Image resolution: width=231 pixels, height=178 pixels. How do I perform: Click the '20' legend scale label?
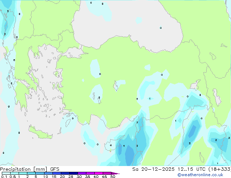click(x=62, y=177)
